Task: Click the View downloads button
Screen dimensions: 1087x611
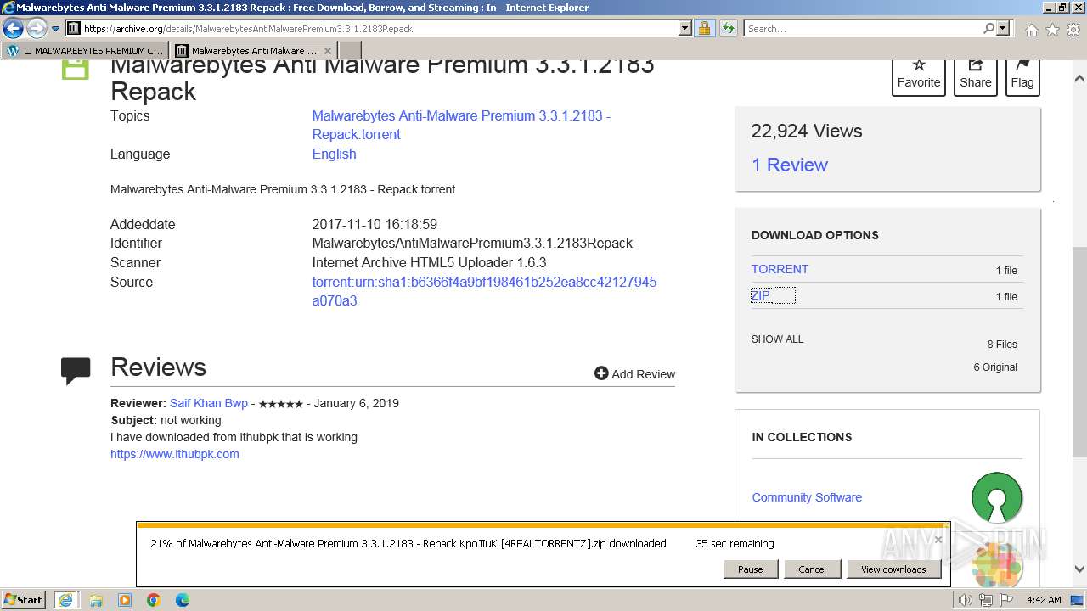Action: point(893,569)
